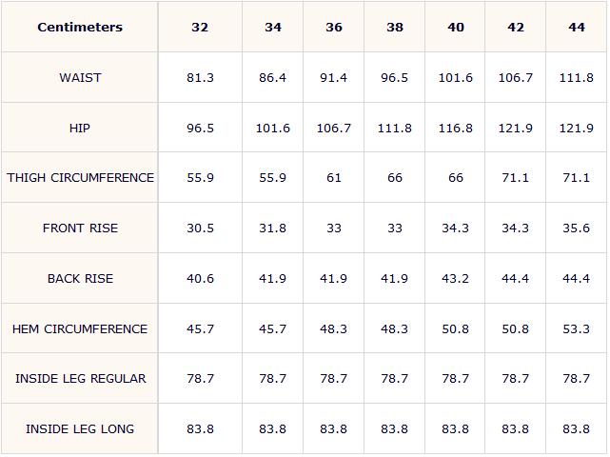Select thigh value 61 for size 36

[334, 178]
